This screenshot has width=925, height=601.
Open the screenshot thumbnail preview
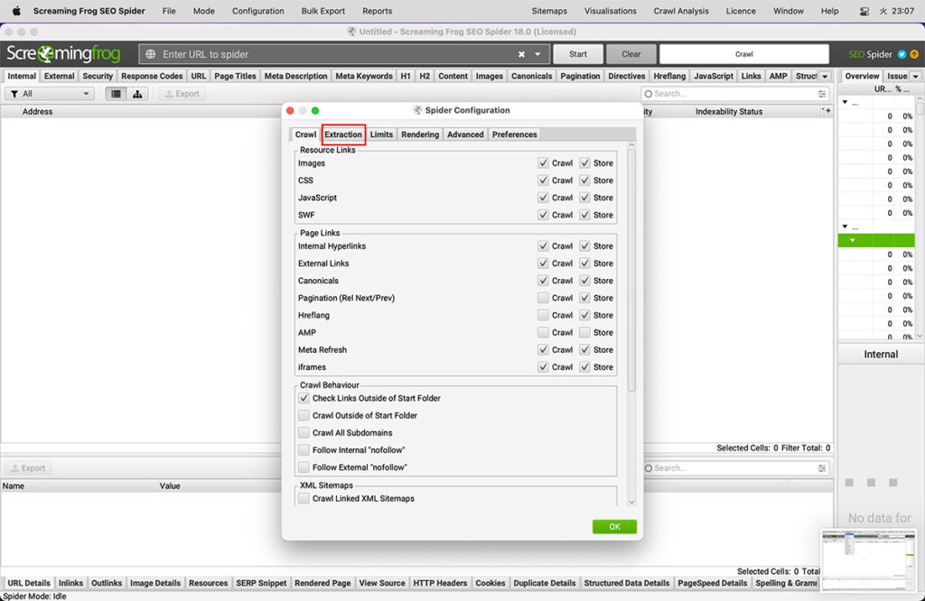(868, 560)
